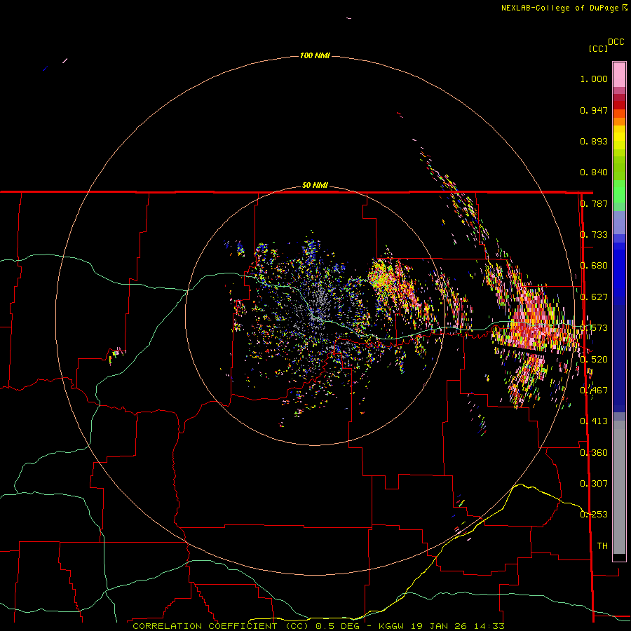Screen dimensions: 631x631
Task: Click the 0.947 legend value
Action: [594, 110]
